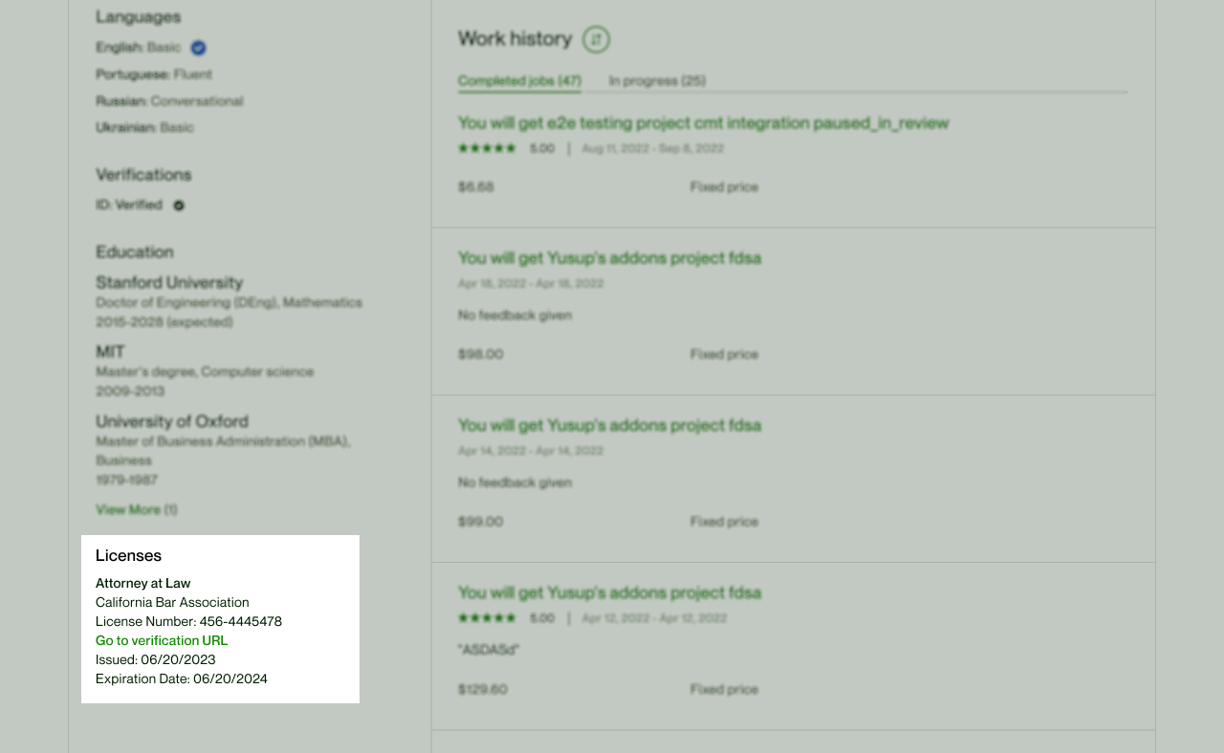Click the ID Verified checkmark badge
Image resolution: width=1224 pixels, height=753 pixels.
[x=179, y=205]
